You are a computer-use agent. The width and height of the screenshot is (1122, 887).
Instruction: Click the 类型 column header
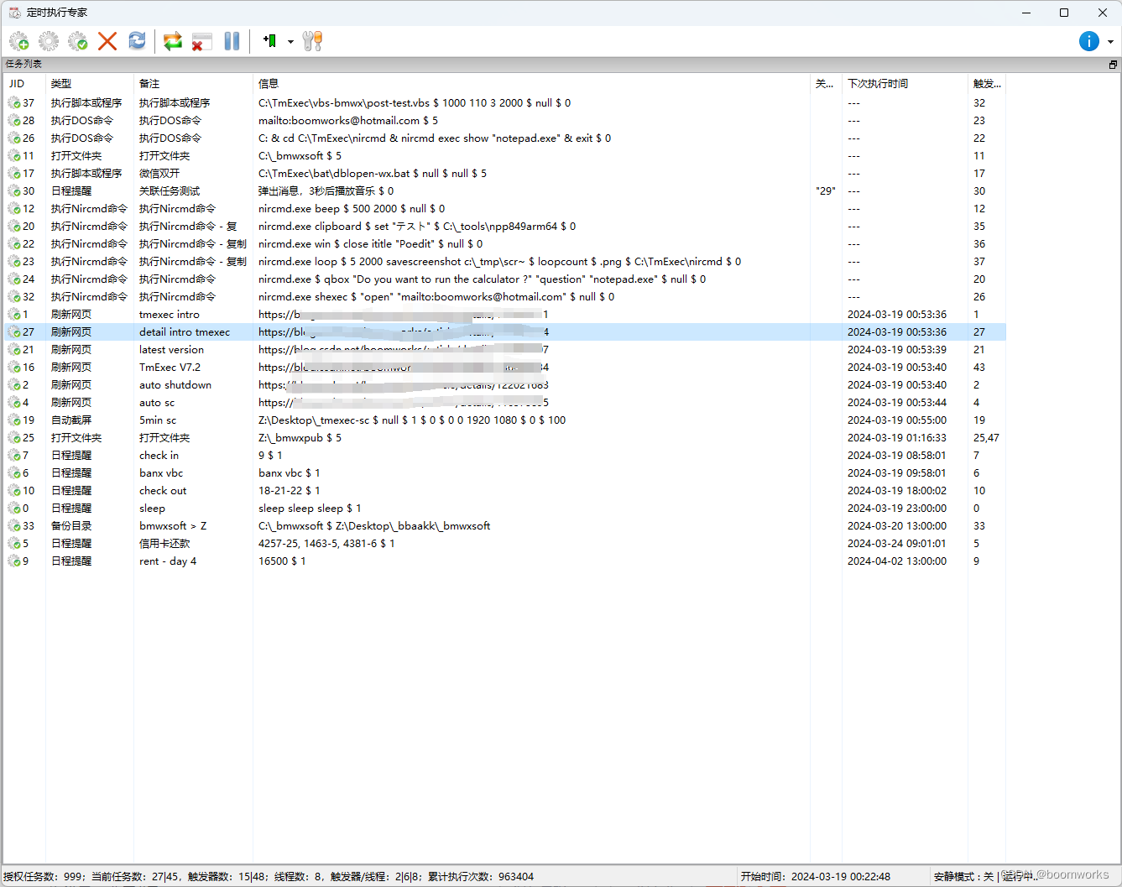tap(60, 83)
